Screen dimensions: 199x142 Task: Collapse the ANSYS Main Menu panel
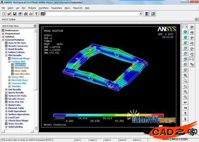(x=35, y=26)
